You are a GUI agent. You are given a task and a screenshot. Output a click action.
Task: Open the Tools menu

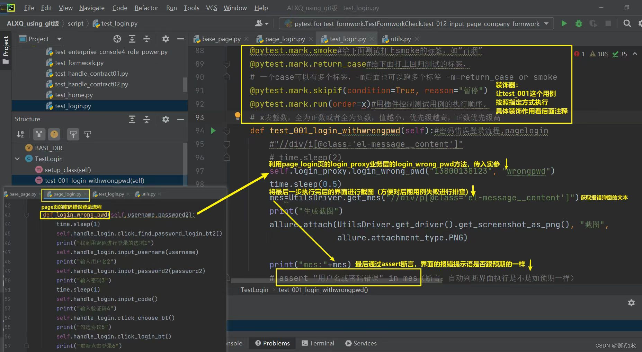click(x=191, y=8)
